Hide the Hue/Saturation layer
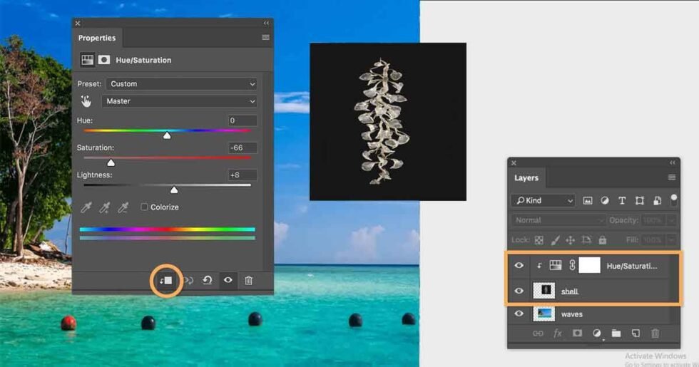The width and height of the screenshot is (699, 367). coord(519,265)
